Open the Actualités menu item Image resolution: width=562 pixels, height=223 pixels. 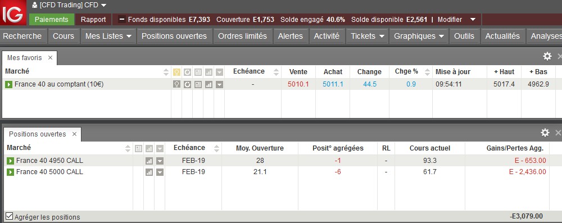(502, 36)
